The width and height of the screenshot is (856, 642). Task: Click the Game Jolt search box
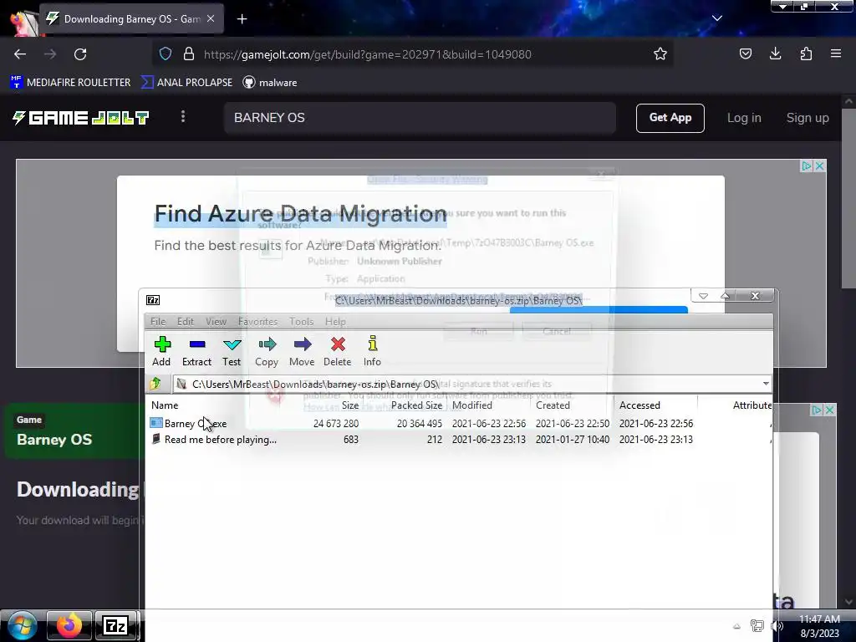pos(420,118)
